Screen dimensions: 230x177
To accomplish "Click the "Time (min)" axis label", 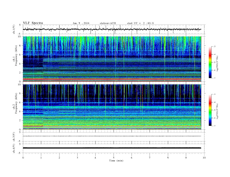I will (116, 161).
